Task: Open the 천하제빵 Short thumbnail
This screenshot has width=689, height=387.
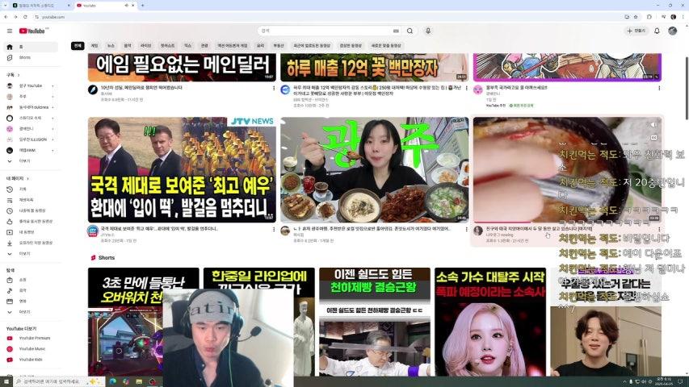Action: [375, 322]
